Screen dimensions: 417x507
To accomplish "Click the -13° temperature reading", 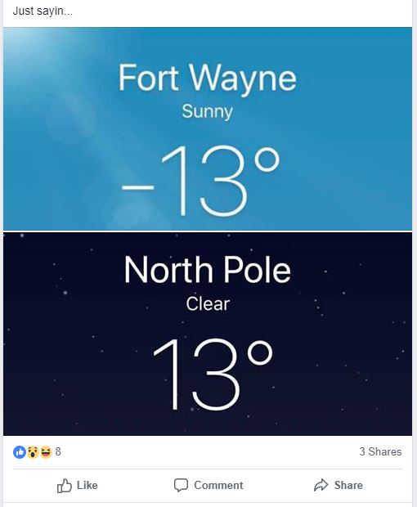I will click(200, 181).
